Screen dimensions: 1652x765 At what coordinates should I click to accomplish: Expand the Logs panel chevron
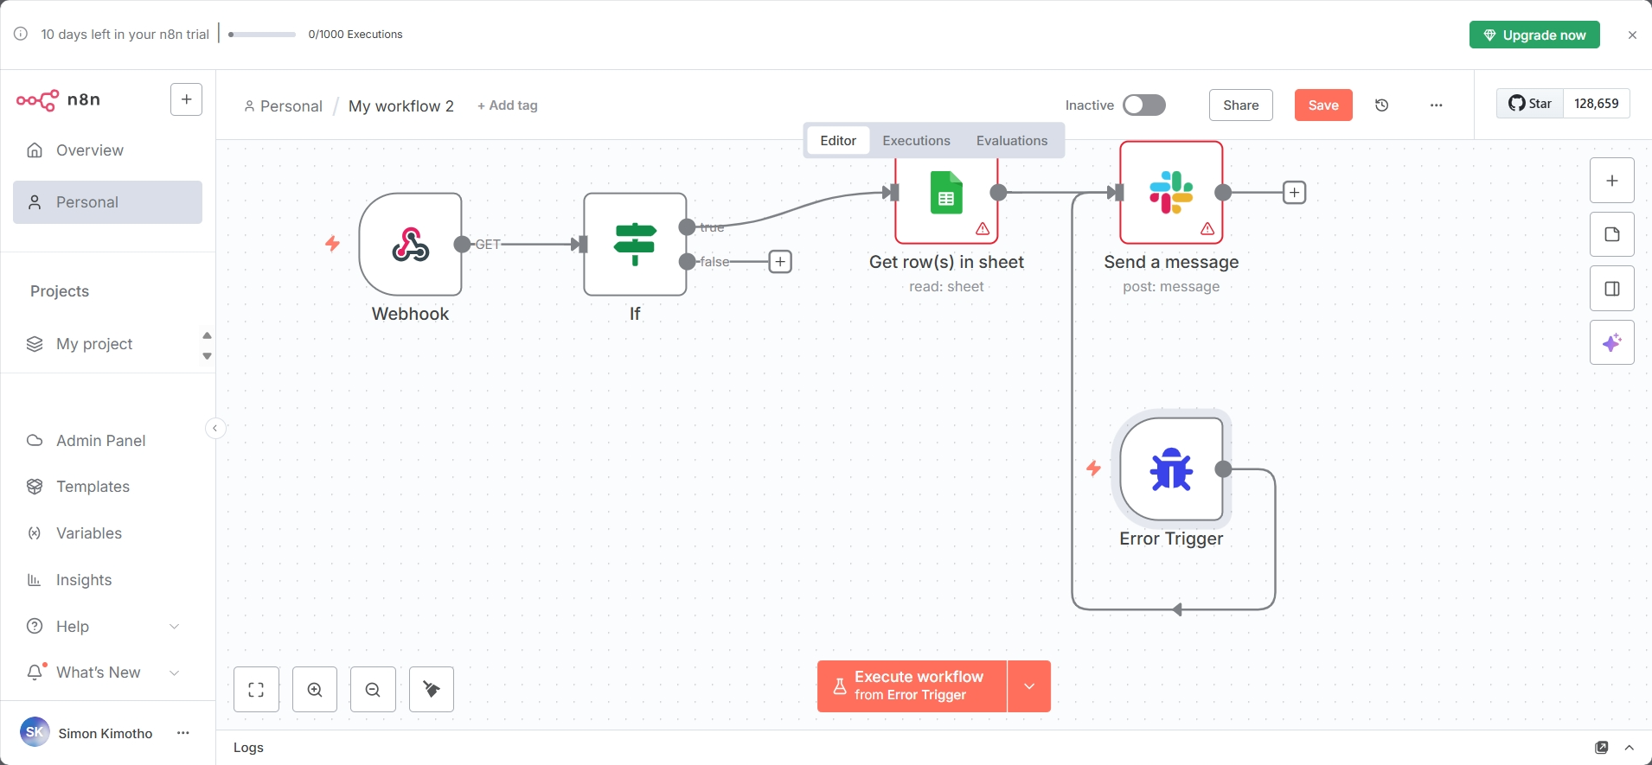[1630, 748]
